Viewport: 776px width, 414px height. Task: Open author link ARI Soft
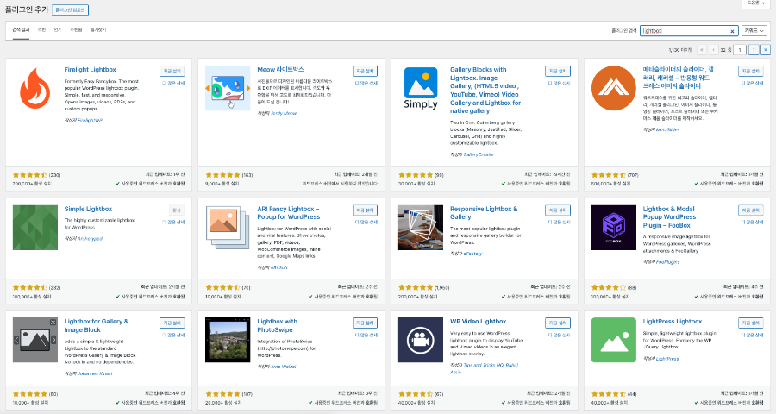pos(279,267)
